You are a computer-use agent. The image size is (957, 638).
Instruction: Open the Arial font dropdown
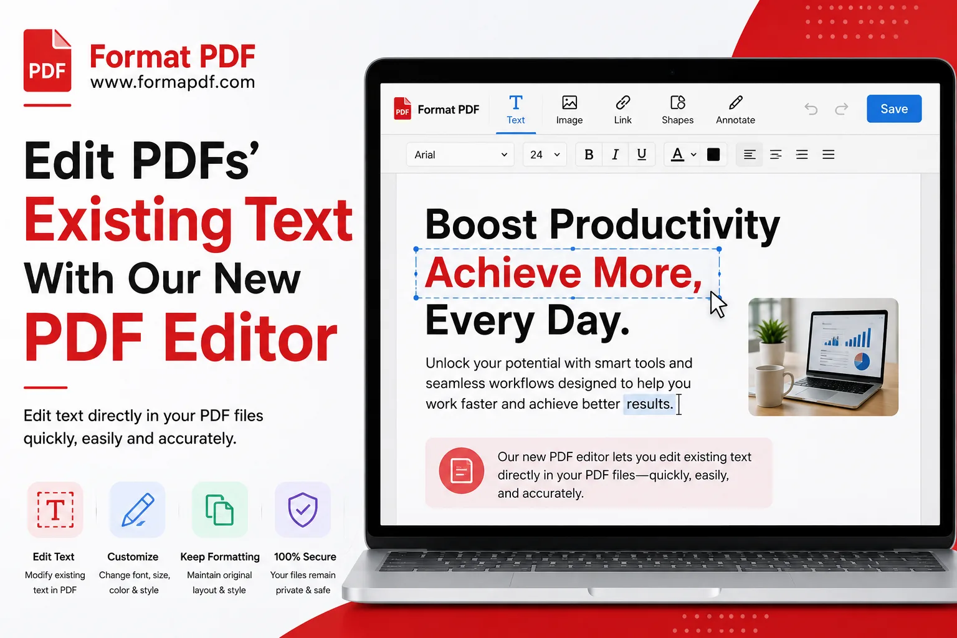coord(460,155)
